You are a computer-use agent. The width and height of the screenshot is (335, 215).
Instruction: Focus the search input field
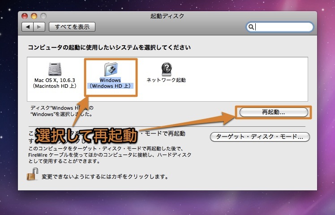coord(280,27)
